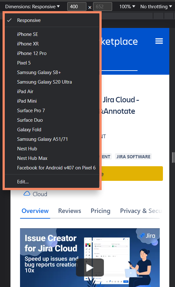This screenshot has height=287, width=175.
Task: Open the 100% zoom dropdown
Action: [127, 7]
